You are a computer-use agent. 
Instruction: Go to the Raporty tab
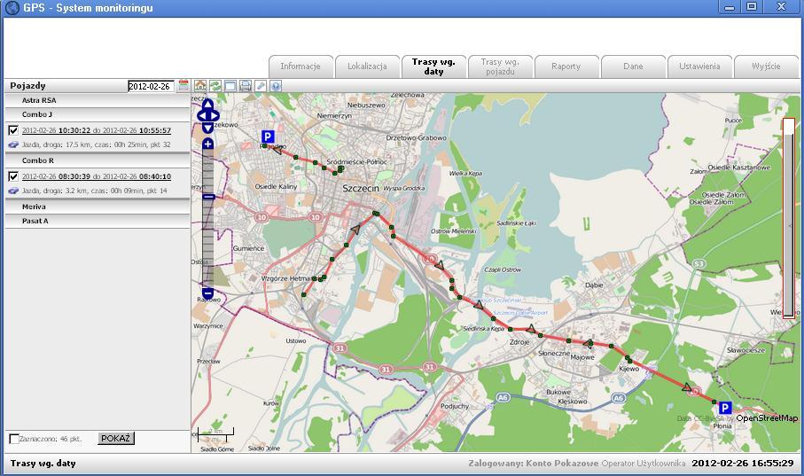[x=566, y=66]
